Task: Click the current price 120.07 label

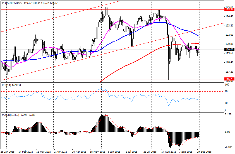Action: click(x=229, y=50)
